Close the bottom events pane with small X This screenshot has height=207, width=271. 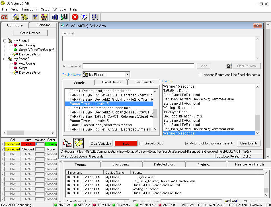pos(60,162)
